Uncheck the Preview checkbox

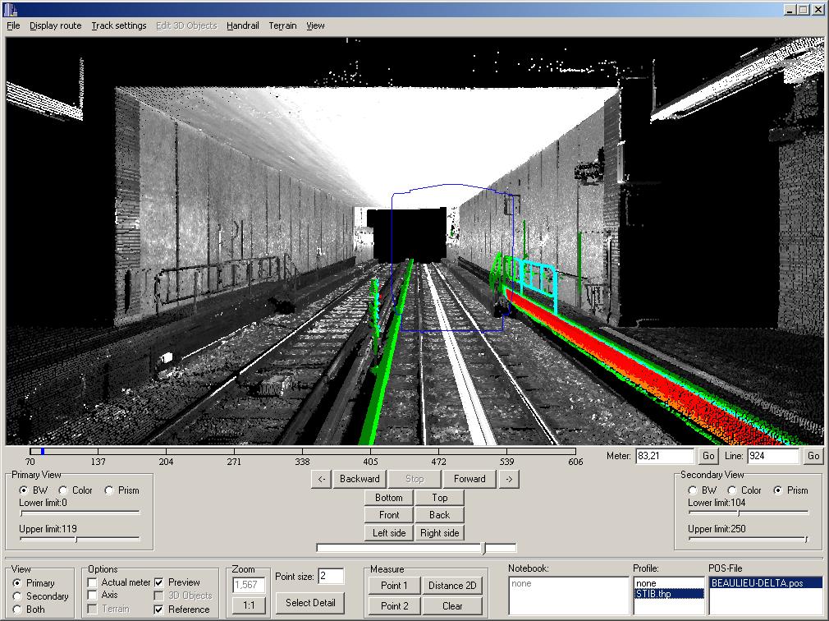point(160,582)
